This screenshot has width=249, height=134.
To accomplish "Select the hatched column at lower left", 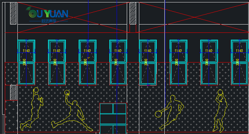I will [x=13, y=92].
